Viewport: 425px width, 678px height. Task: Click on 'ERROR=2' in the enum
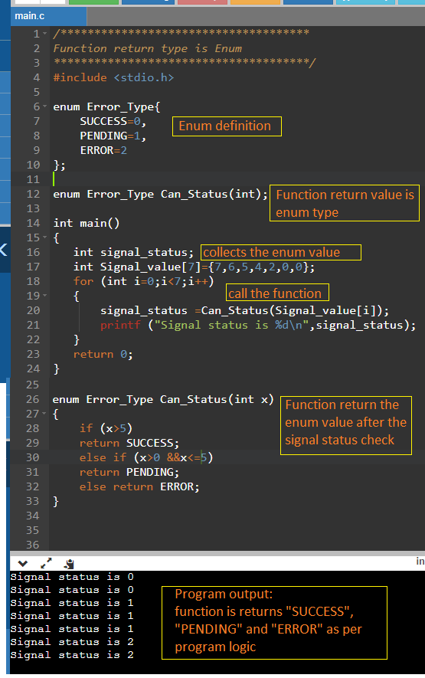[104, 150]
